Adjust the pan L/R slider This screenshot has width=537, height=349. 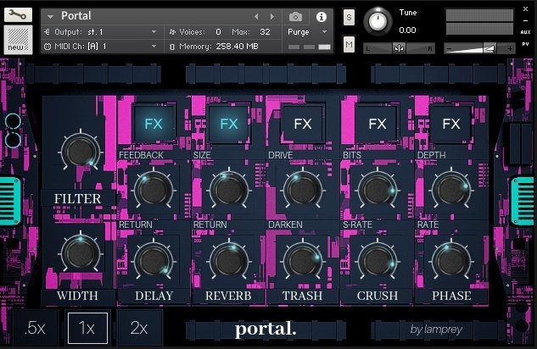399,48
